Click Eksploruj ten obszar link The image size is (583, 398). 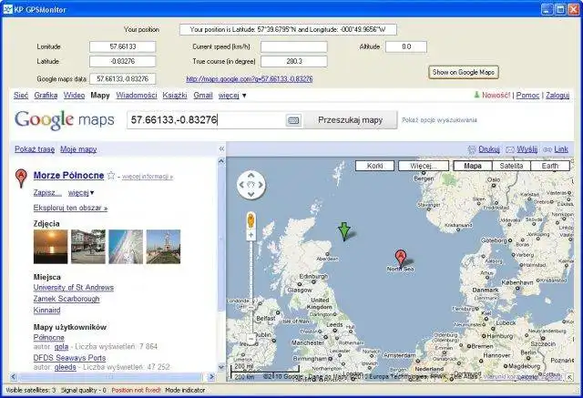coord(70,208)
